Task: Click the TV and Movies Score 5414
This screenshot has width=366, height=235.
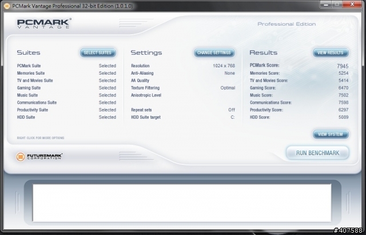Action: (x=343, y=80)
